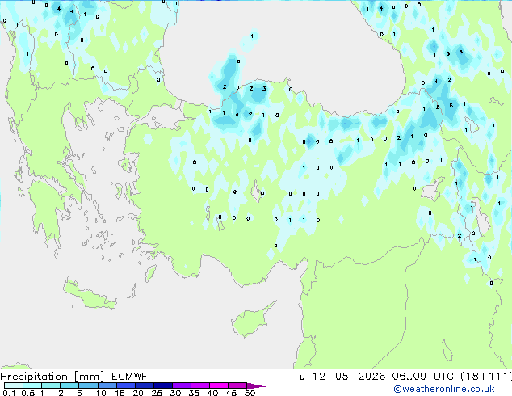Click the '50' legend scale value
This screenshot has height=396, width=512.
coord(250,393)
